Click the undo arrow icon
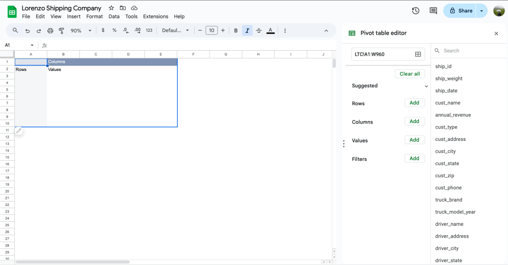Image resolution: width=508 pixels, height=265 pixels. (x=27, y=30)
